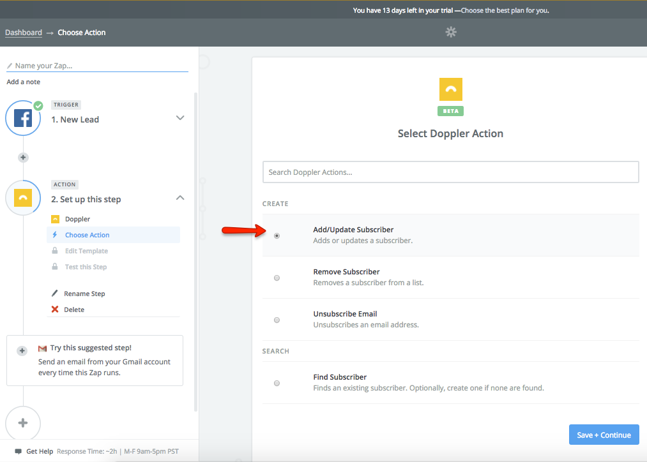Click the Unsubscribe Email title
This screenshot has height=462, width=647.
click(x=345, y=313)
